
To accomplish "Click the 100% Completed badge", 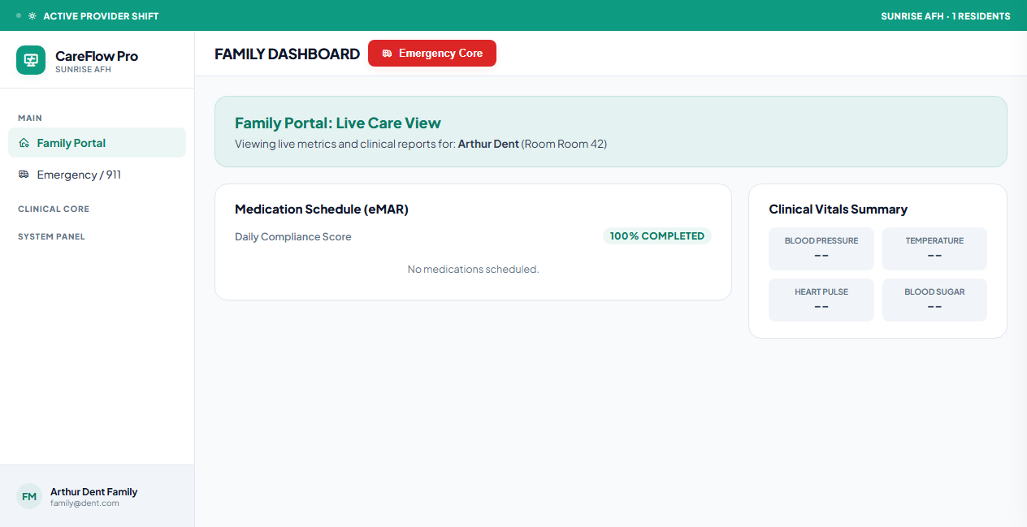I will pos(656,236).
